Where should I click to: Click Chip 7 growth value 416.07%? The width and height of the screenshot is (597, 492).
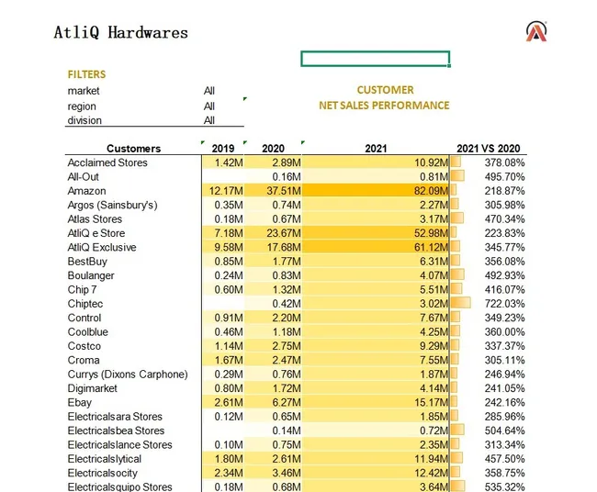tap(504, 289)
